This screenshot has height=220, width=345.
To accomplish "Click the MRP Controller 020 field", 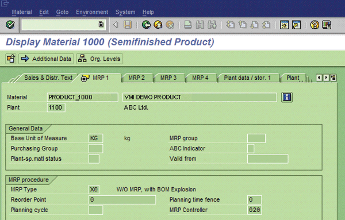I will (x=254, y=210).
